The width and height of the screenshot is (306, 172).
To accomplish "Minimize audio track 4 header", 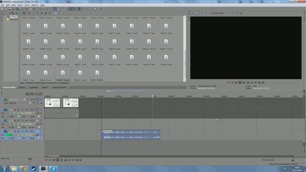I will 2,131.
